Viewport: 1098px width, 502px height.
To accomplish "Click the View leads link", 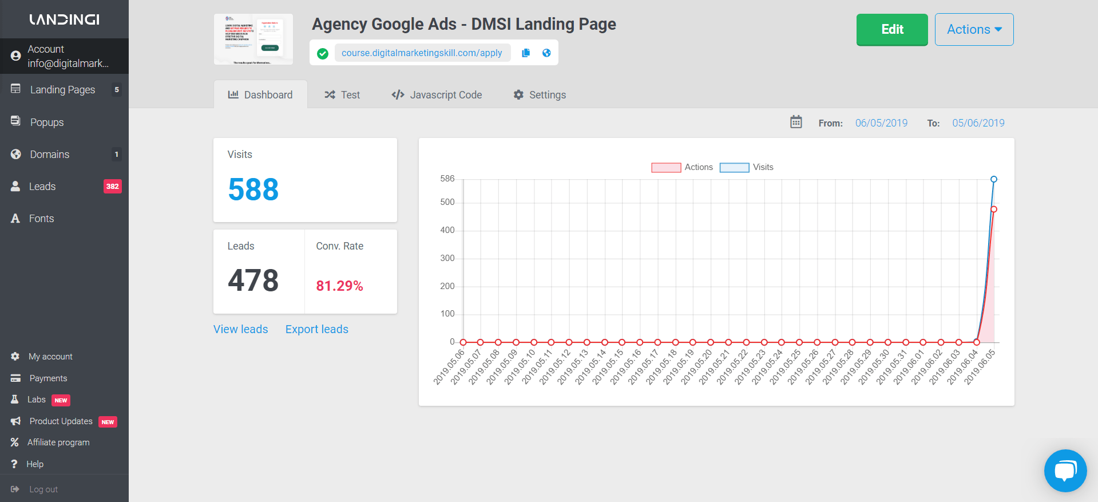I will pyautogui.click(x=240, y=329).
